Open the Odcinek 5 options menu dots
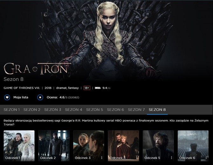213x165 pixels. [x=171, y=158]
